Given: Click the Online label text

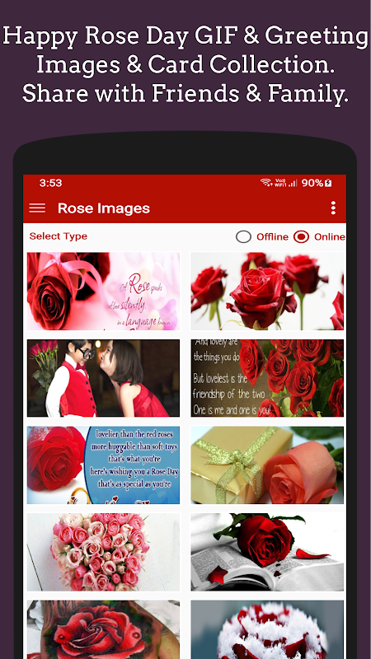Looking at the screenshot, I should [x=330, y=236].
